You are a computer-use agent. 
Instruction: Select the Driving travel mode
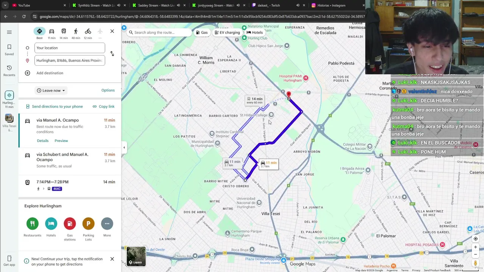coord(51,33)
